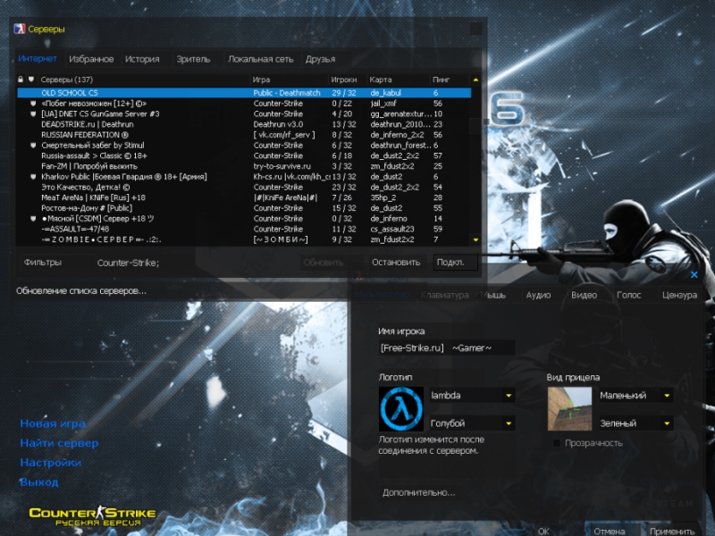
Task: Select the OLD SCHOOL CS server row
Action: (244, 93)
